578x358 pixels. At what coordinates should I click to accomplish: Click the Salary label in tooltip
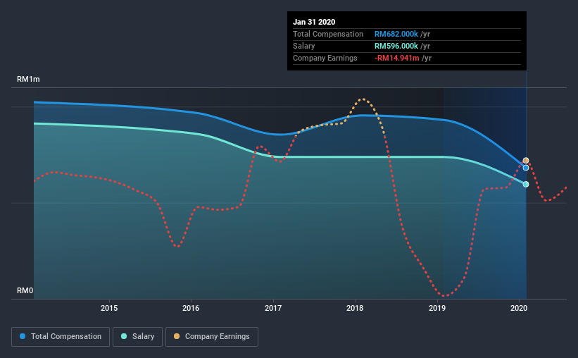(x=303, y=46)
